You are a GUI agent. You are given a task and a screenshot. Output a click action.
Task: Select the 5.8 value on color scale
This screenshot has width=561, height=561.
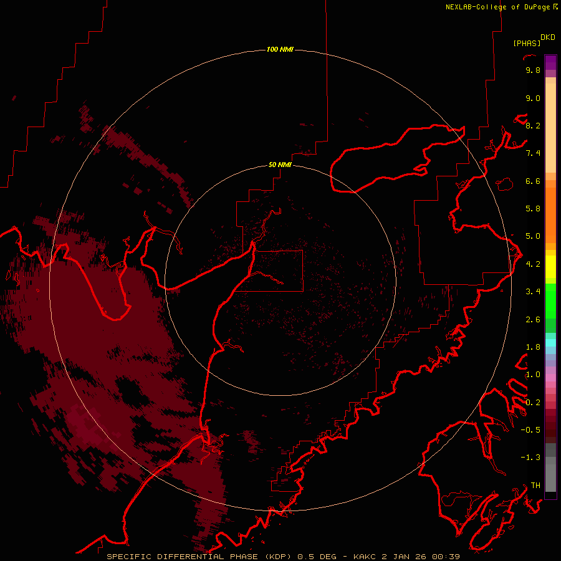pyautogui.click(x=533, y=209)
